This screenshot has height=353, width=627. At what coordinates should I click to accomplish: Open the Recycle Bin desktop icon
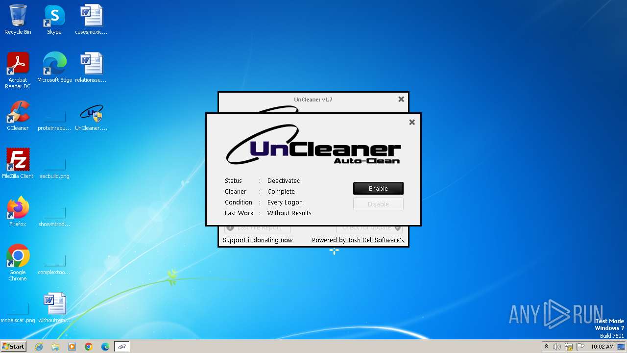(18, 20)
